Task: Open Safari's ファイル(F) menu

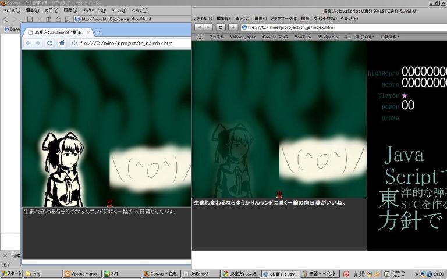Action: 203,18
